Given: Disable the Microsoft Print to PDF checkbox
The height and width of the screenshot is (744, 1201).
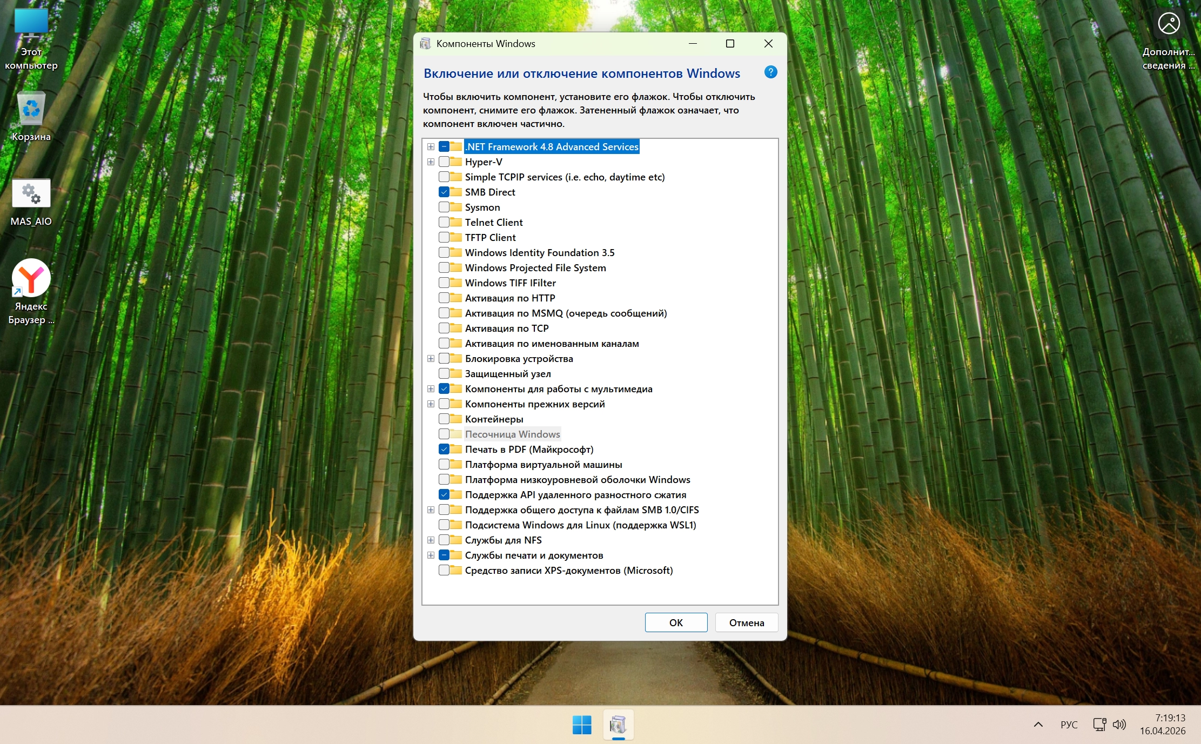Looking at the screenshot, I should pos(444,449).
